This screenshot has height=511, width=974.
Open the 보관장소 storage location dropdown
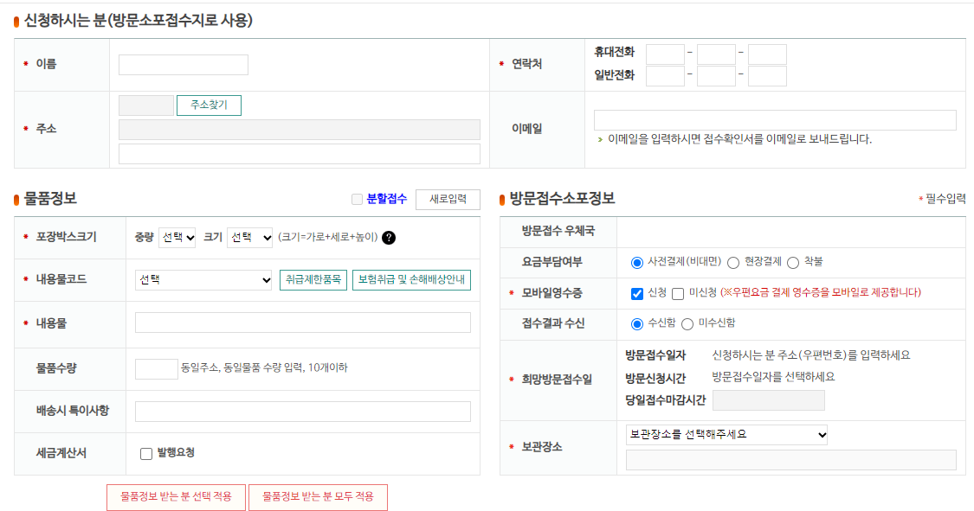[x=726, y=437]
